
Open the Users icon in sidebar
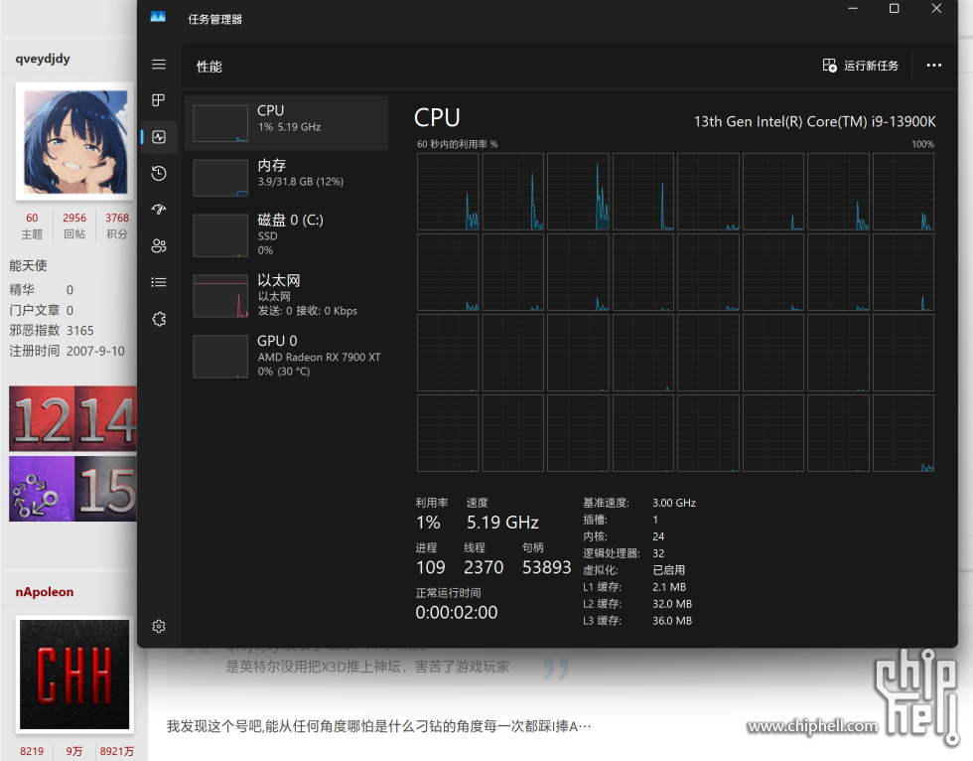point(159,245)
